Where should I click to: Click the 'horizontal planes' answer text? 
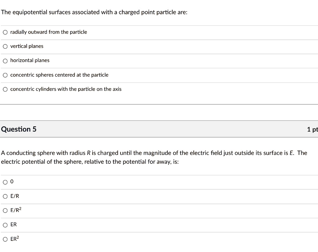pos(30,61)
